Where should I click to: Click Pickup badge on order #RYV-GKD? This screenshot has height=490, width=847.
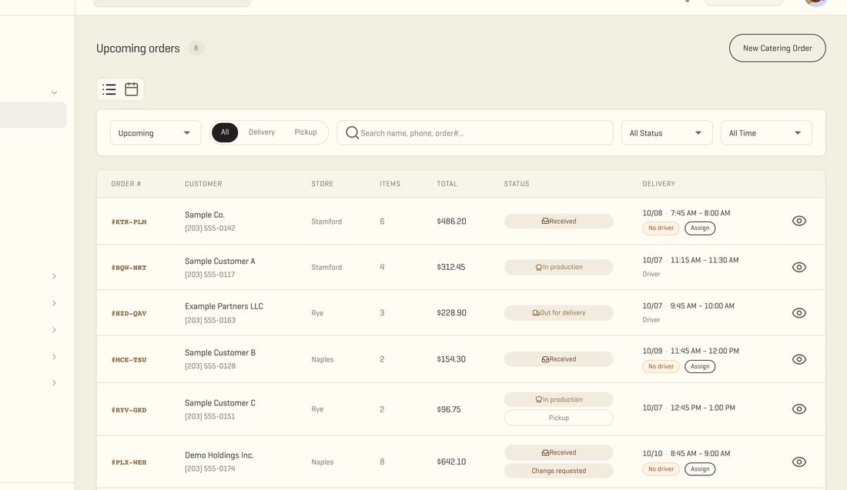pyautogui.click(x=558, y=418)
